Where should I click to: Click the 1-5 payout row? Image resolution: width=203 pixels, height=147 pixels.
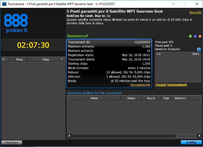178,54
